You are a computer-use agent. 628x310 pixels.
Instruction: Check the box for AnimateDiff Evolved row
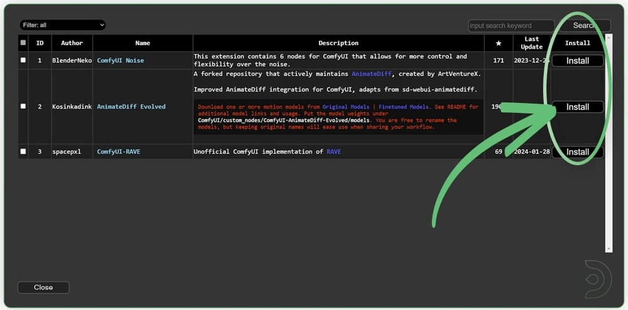click(23, 107)
